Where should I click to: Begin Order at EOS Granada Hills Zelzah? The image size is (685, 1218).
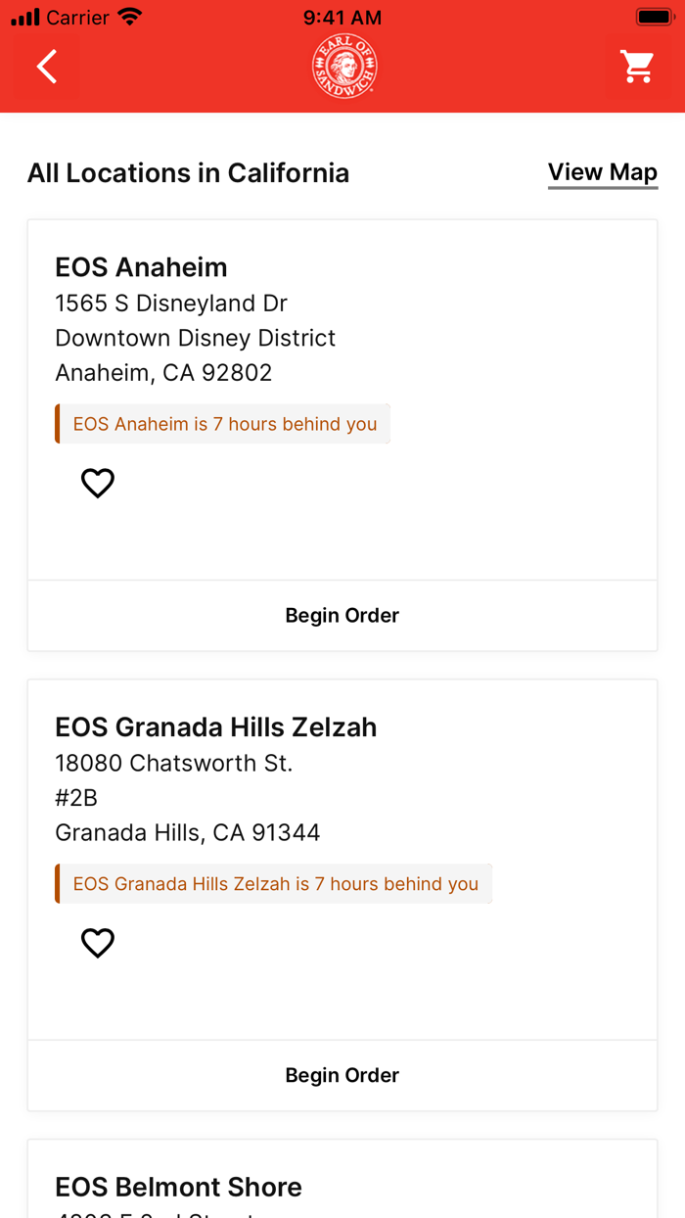click(x=342, y=1074)
